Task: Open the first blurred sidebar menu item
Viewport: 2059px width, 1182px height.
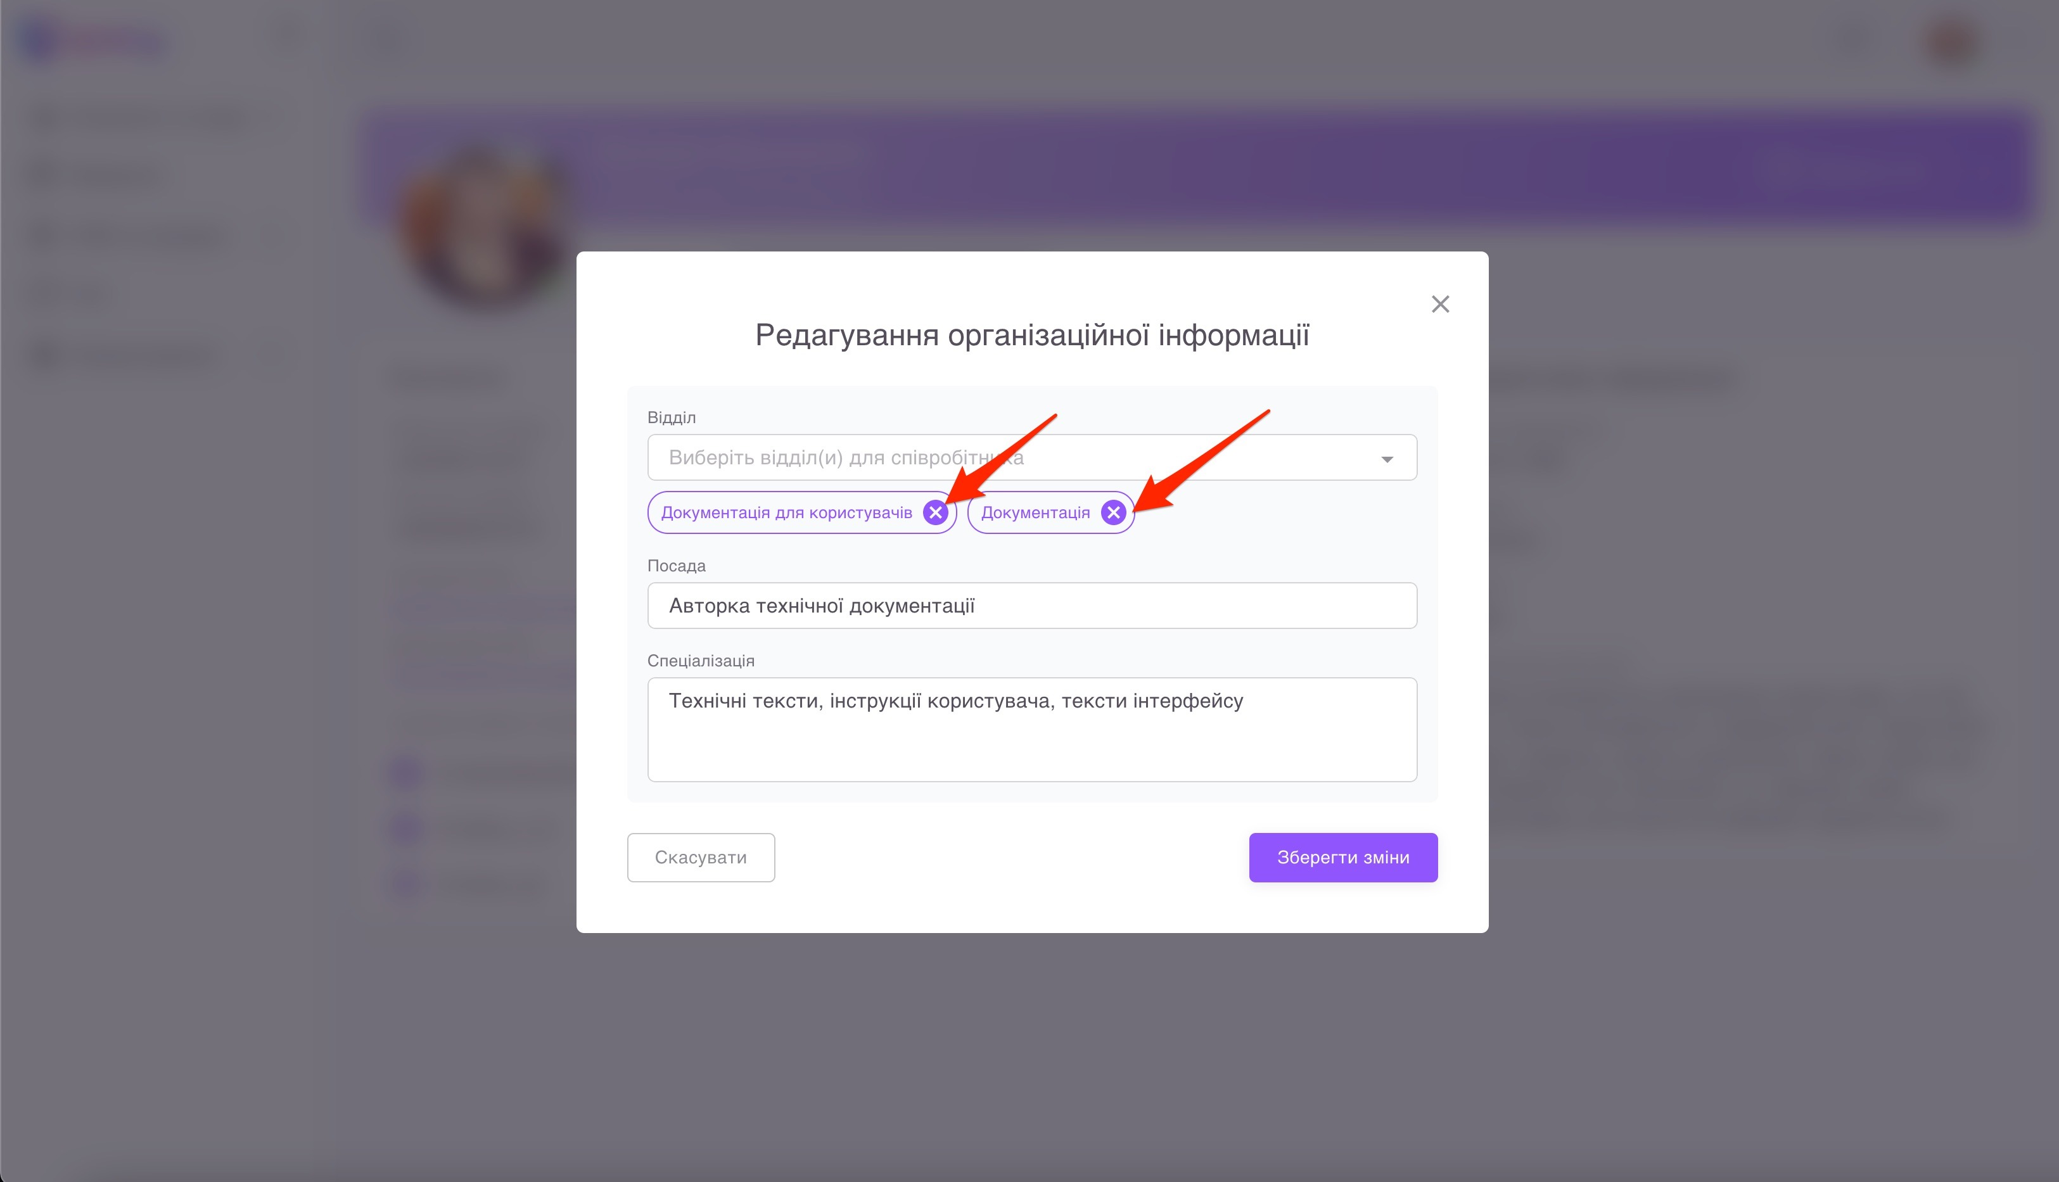Action: pos(138,118)
